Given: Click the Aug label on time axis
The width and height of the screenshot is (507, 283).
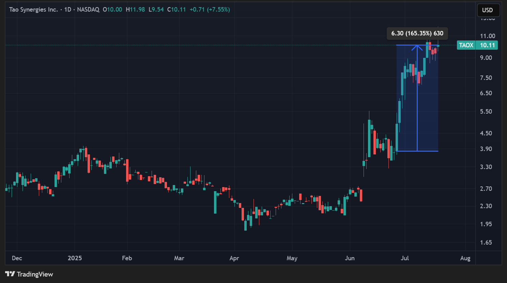Looking at the screenshot, I should click(x=465, y=258).
